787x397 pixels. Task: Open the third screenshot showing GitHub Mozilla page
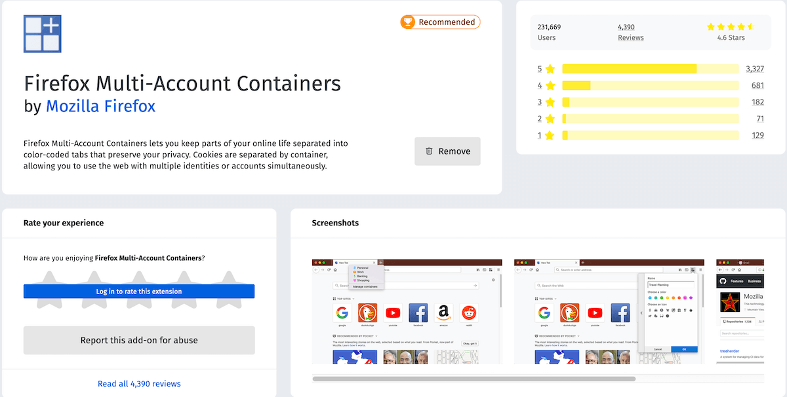(740, 312)
